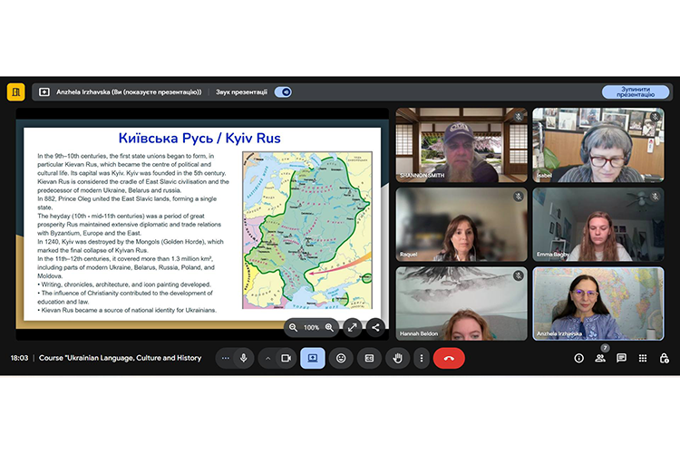Show the participants list

[x=599, y=358]
